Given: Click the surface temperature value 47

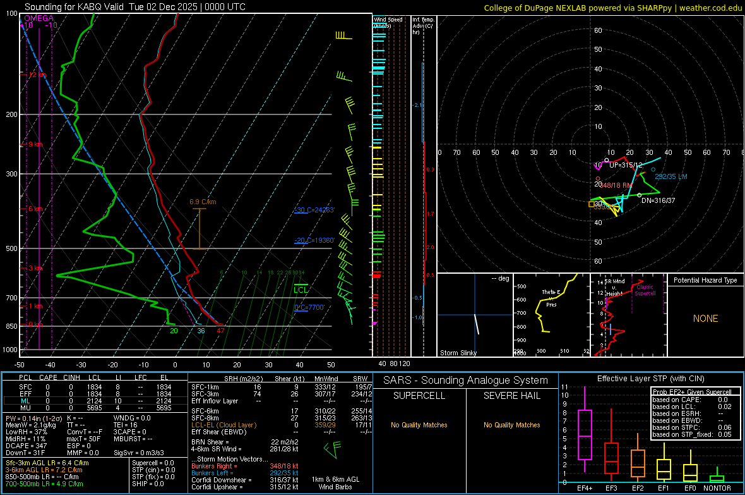Looking at the screenshot, I should (220, 331).
